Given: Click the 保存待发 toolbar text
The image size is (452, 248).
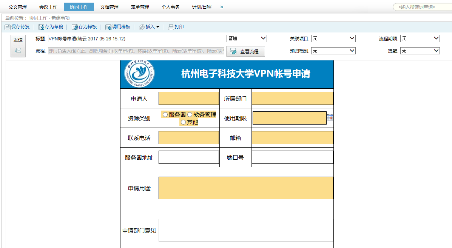Looking at the screenshot, I should click(x=20, y=27).
